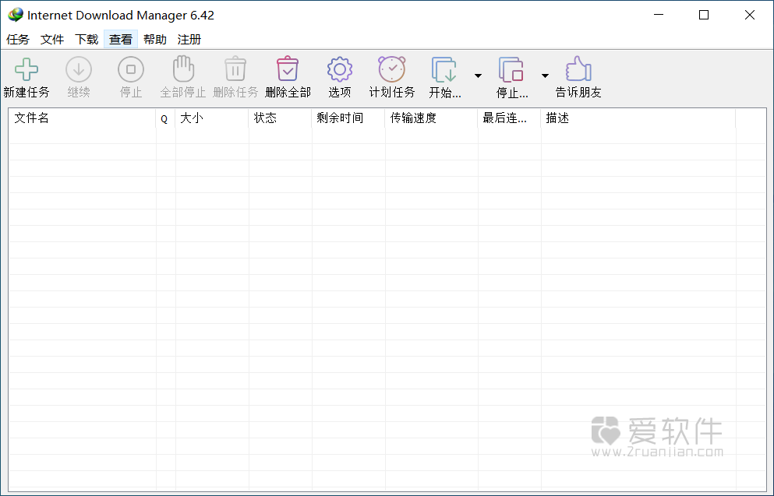Open the 帮助 menu

click(x=155, y=40)
